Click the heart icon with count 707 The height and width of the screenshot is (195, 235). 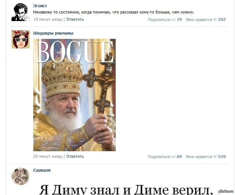[215, 19]
